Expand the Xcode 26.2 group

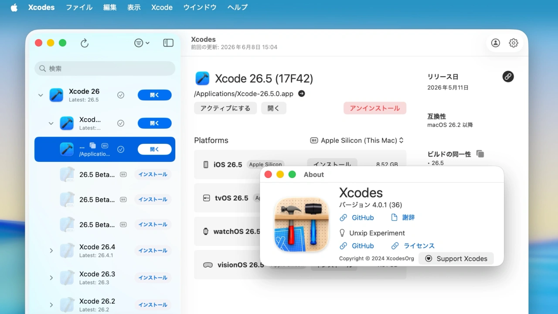click(x=51, y=305)
